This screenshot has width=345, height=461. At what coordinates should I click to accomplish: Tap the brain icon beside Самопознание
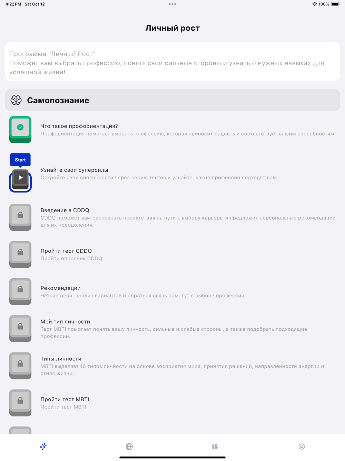click(16, 100)
